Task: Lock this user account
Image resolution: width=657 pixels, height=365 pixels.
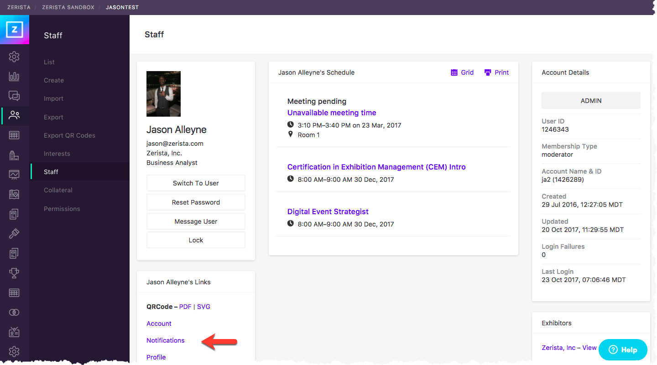Action: (x=196, y=240)
